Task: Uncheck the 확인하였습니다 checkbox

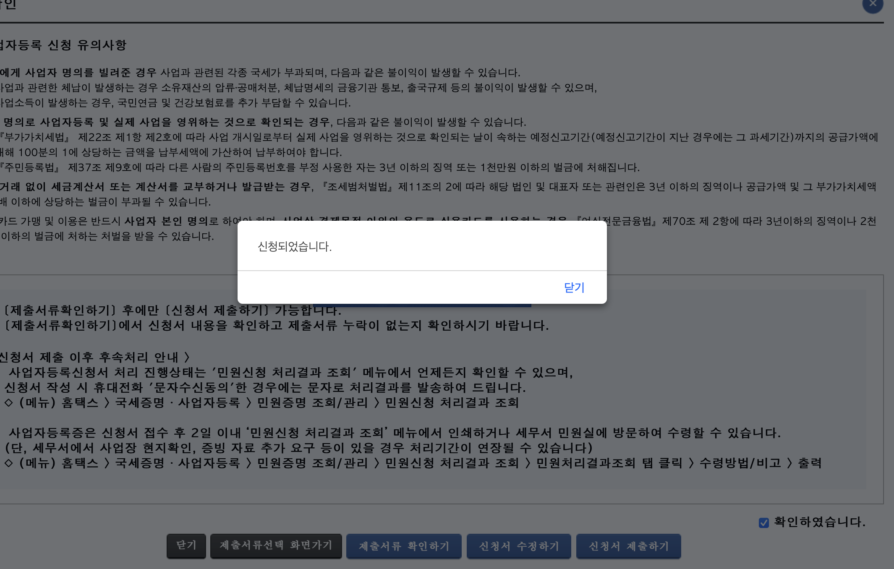Action: 763,522
